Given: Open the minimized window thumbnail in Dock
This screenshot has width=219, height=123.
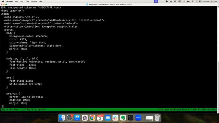Looking at the screenshot, I should click(x=149, y=118).
